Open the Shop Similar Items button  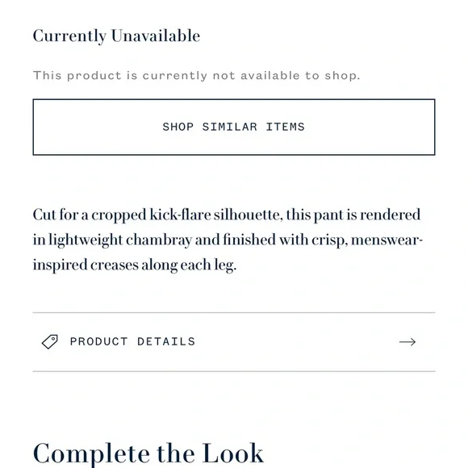234,127
